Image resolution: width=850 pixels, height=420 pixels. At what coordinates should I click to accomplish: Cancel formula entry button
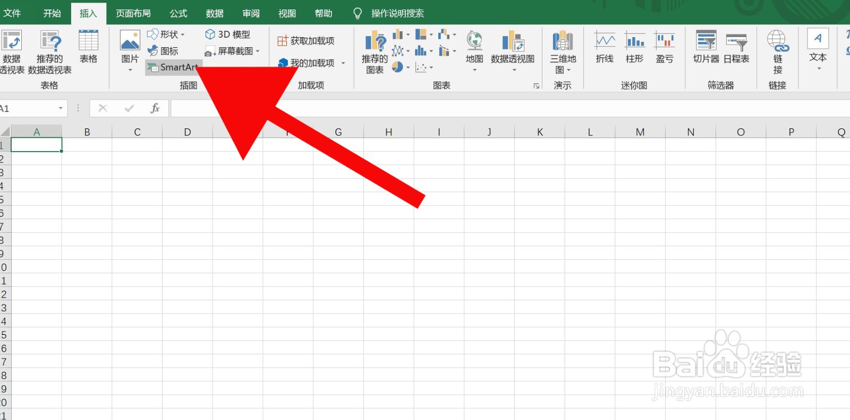pos(103,108)
